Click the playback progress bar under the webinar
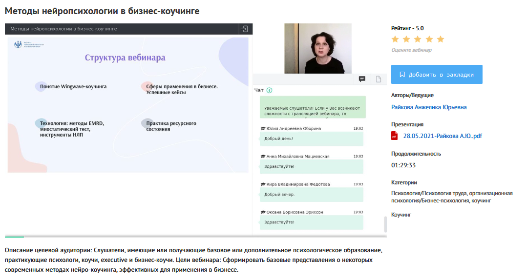 (x=195, y=237)
